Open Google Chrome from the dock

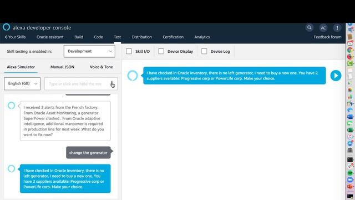click(350, 50)
